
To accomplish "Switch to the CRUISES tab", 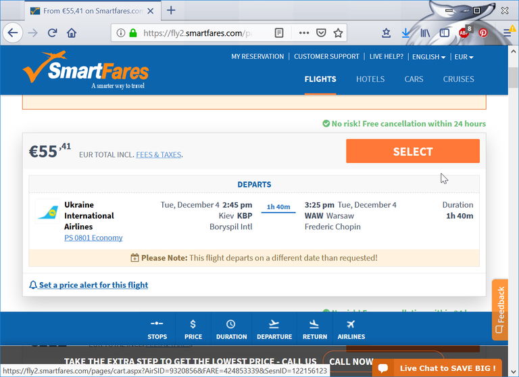I will click(x=458, y=79).
